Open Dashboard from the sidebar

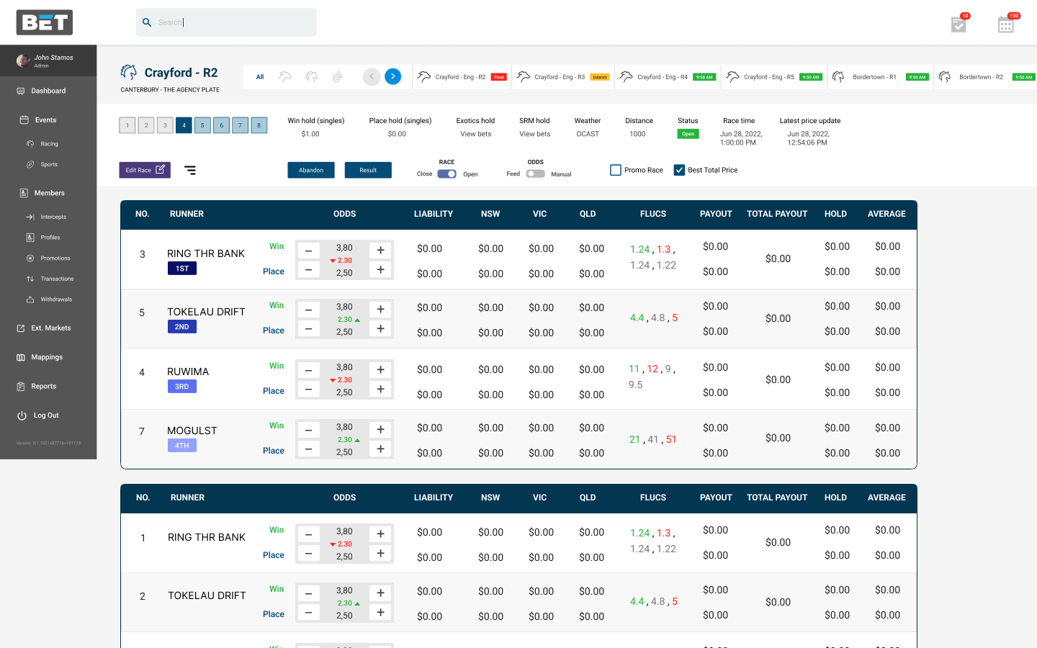tap(48, 91)
